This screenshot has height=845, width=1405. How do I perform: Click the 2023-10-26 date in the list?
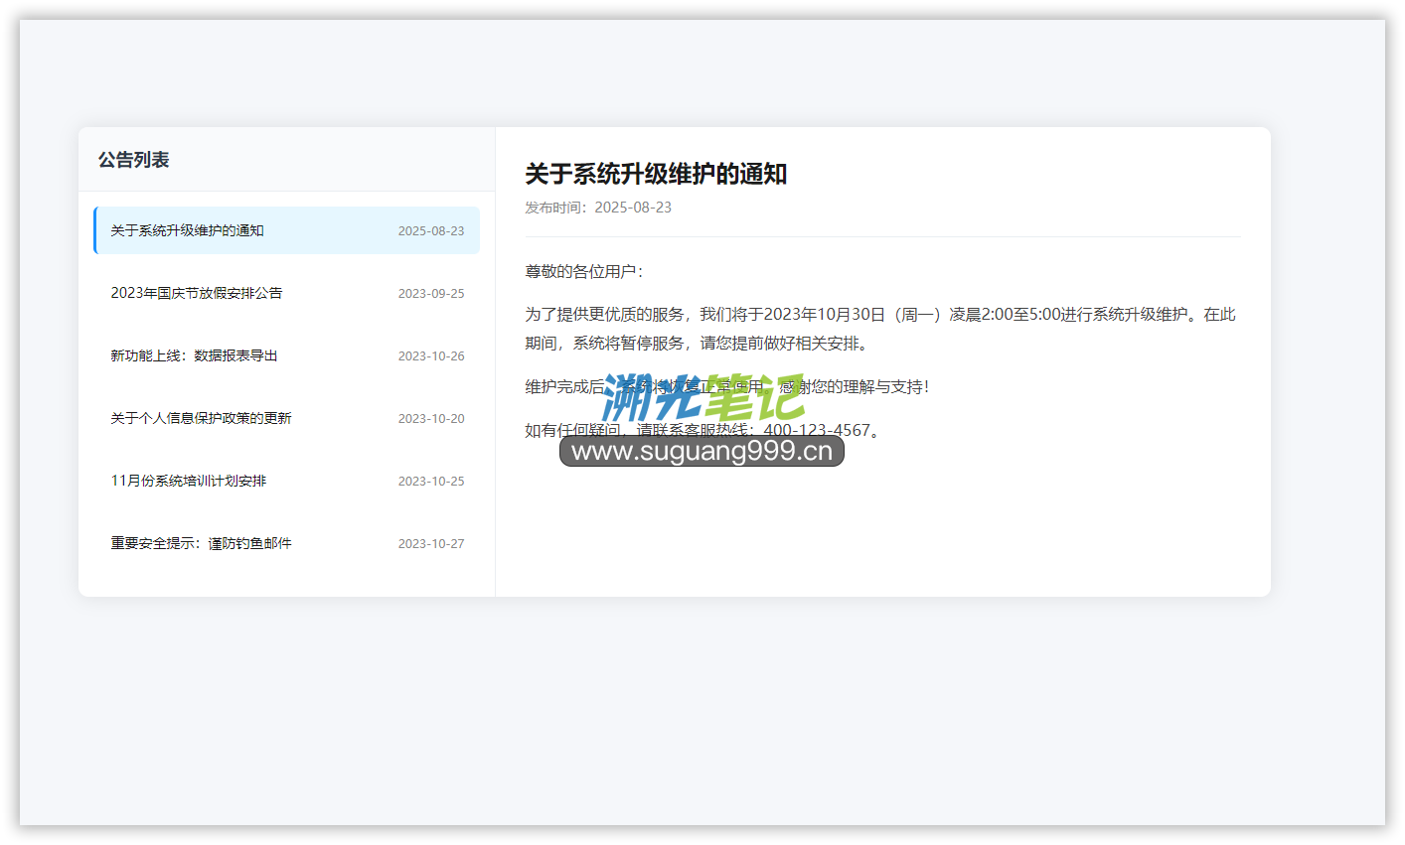click(x=431, y=355)
